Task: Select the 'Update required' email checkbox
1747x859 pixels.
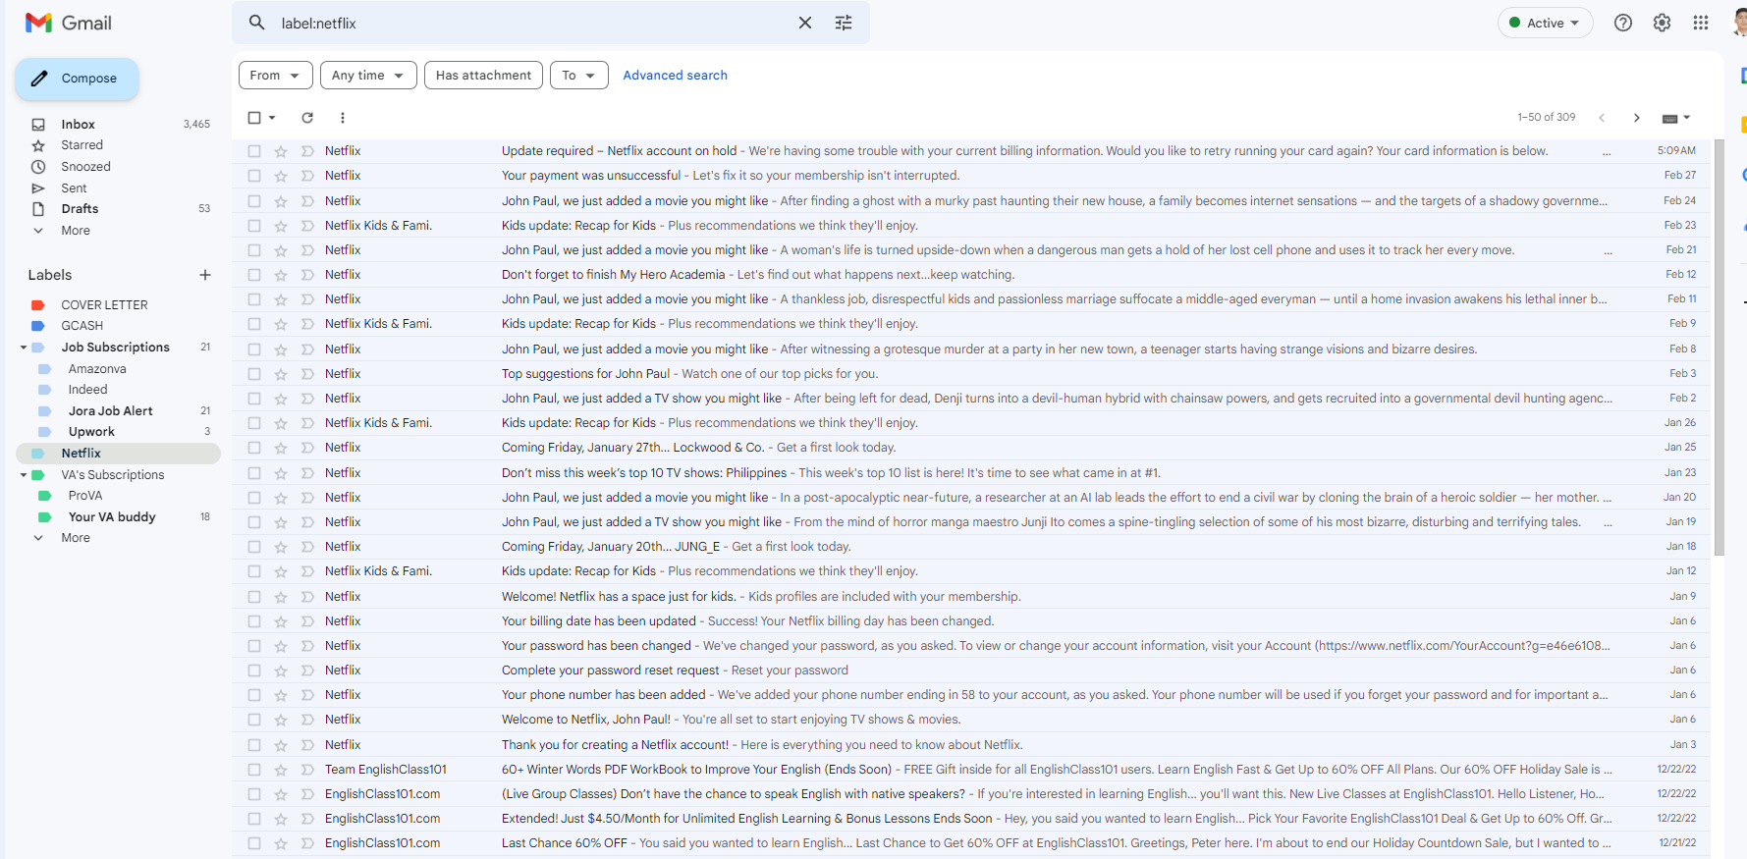Action: tap(254, 151)
